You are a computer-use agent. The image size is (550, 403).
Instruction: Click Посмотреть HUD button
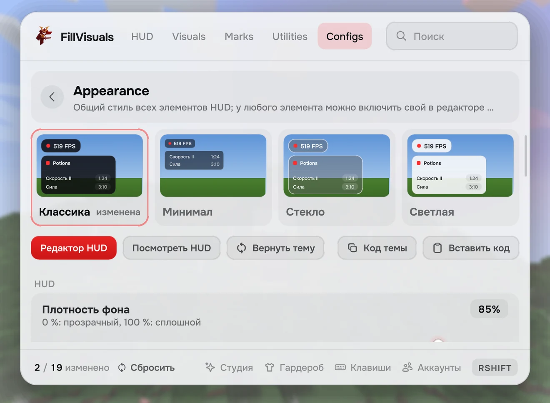(x=172, y=248)
